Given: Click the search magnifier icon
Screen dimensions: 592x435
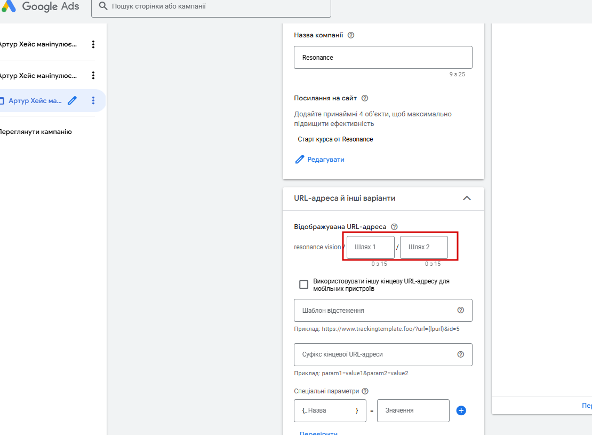Looking at the screenshot, I should (x=103, y=6).
